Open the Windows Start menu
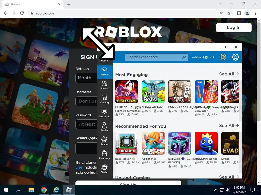This screenshot has width=261, height=195. [x=6, y=190]
